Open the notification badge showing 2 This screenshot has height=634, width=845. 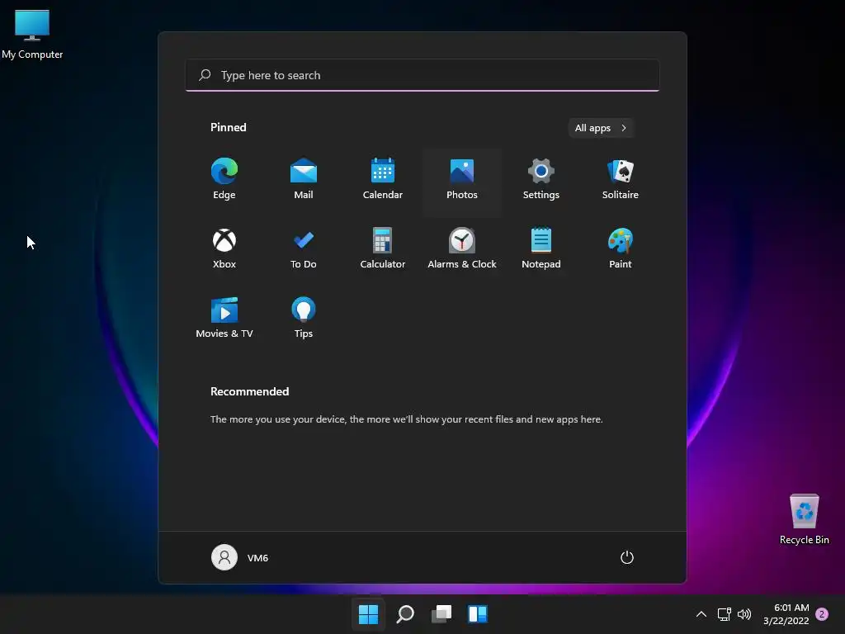(x=822, y=614)
